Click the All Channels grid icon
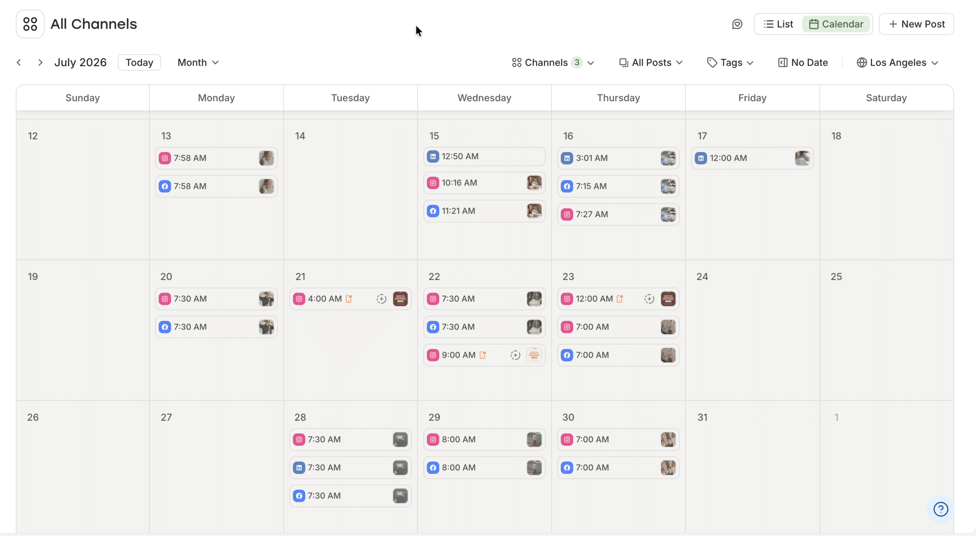Viewport: 976px width, 536px height. [x=30, y=24]
